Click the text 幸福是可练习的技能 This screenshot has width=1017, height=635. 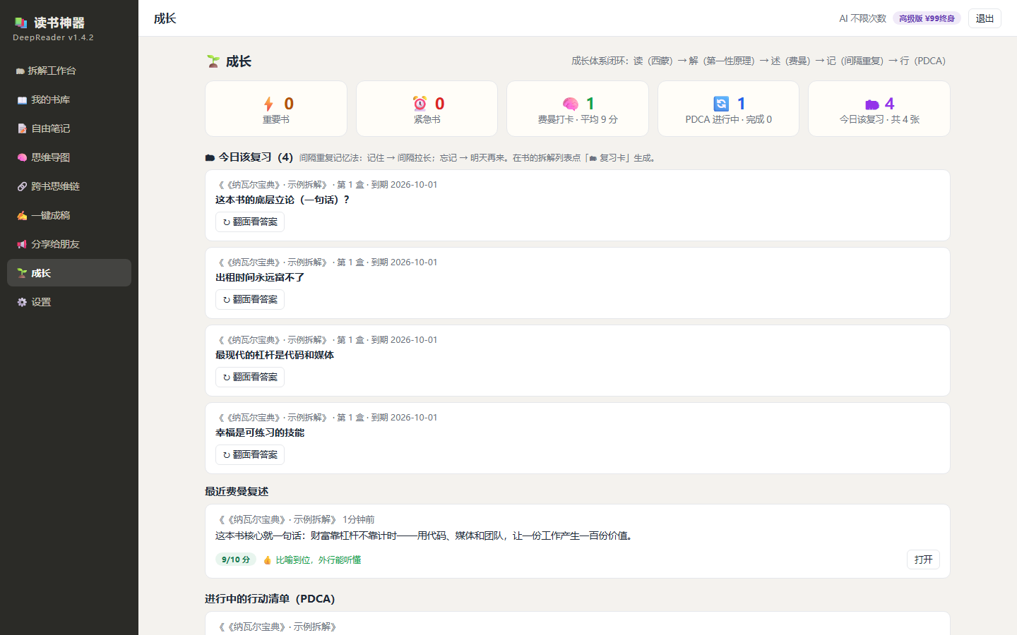click(260, 433)
